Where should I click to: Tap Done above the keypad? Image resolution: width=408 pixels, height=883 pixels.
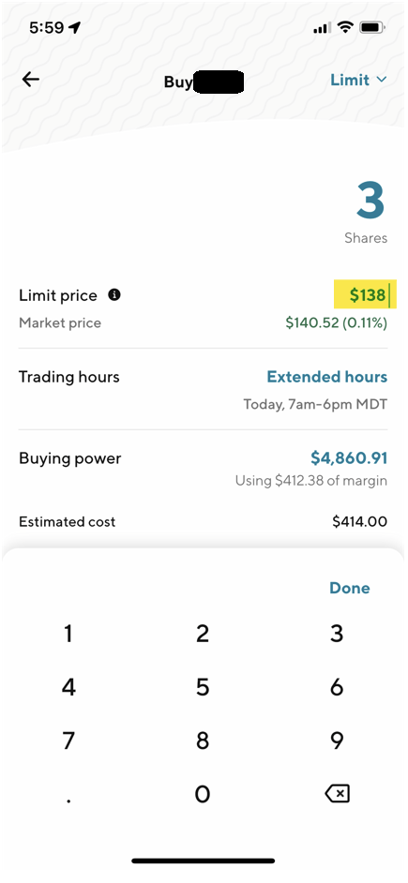click(x=350, y=588)
